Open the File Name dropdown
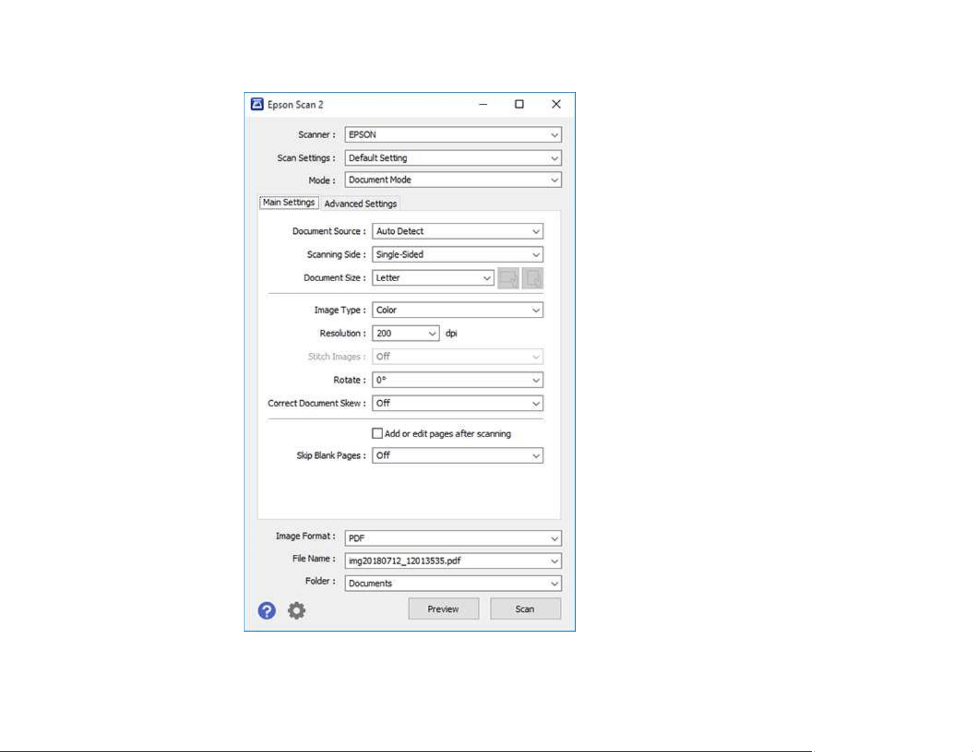Screen dimensions: 973x752 click(453, 560)
